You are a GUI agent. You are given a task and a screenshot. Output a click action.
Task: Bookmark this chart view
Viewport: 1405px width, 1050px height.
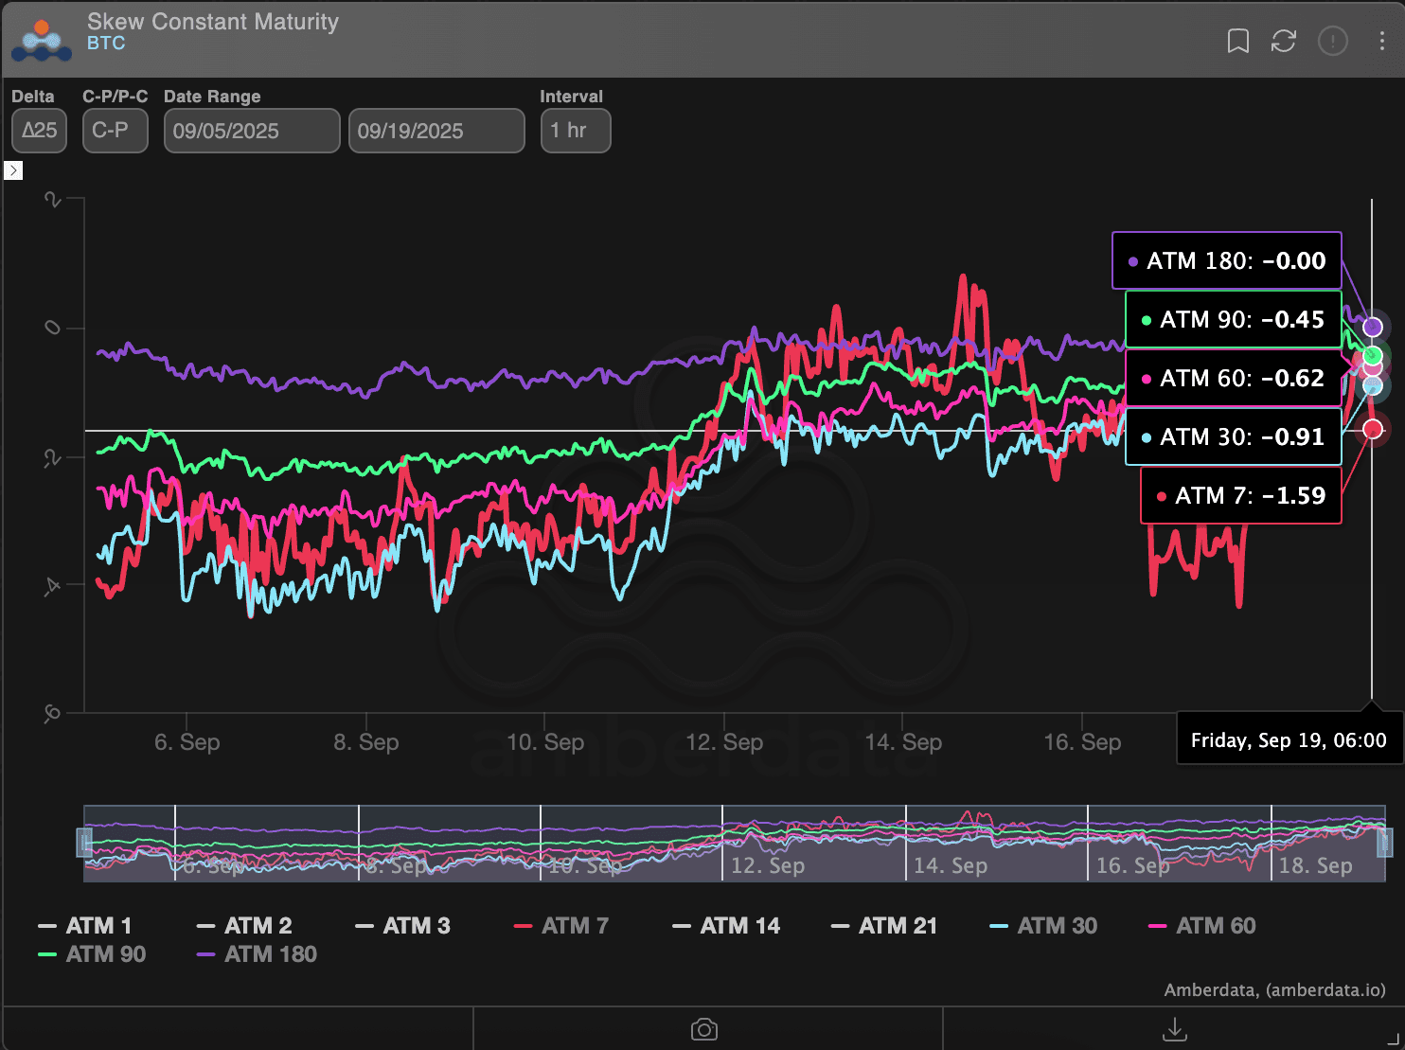pyautogui.click(x=1237, y=41)
